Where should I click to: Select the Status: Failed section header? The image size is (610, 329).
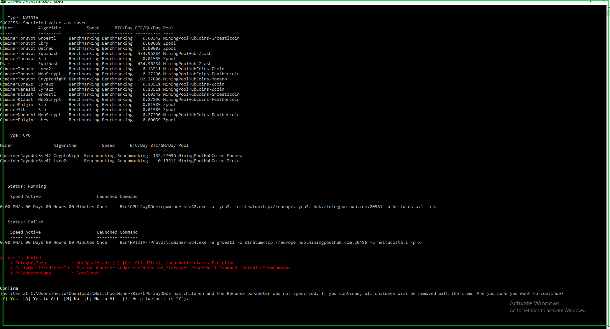pyautogui.click(x=25, y=222)
